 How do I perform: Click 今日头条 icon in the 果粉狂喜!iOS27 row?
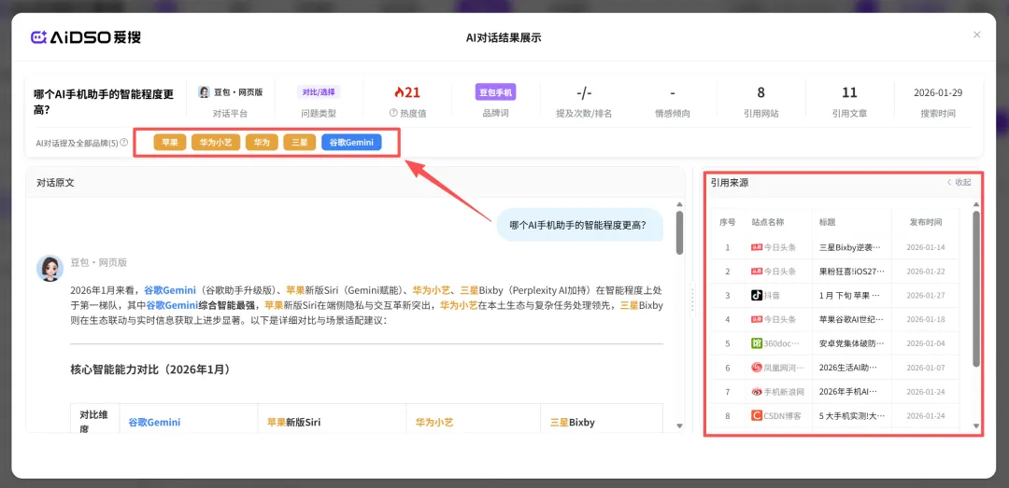point(756,272)
